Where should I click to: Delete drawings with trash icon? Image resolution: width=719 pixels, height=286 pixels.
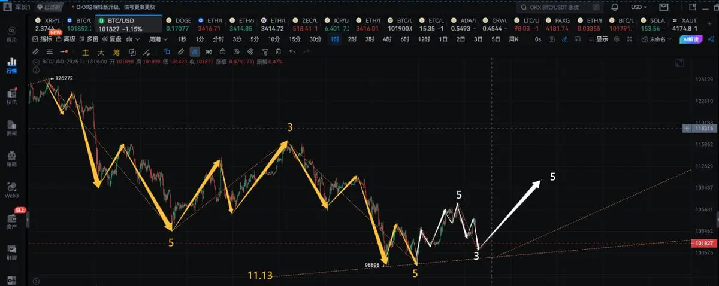tap(278, 52)
